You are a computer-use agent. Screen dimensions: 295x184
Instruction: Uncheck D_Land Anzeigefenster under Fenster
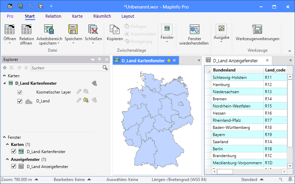point(14,166)
